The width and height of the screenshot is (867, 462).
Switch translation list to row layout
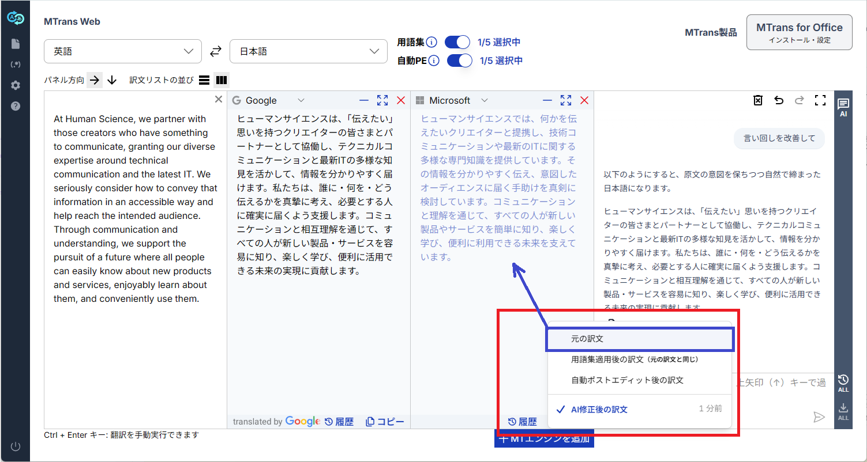point(204,80)
